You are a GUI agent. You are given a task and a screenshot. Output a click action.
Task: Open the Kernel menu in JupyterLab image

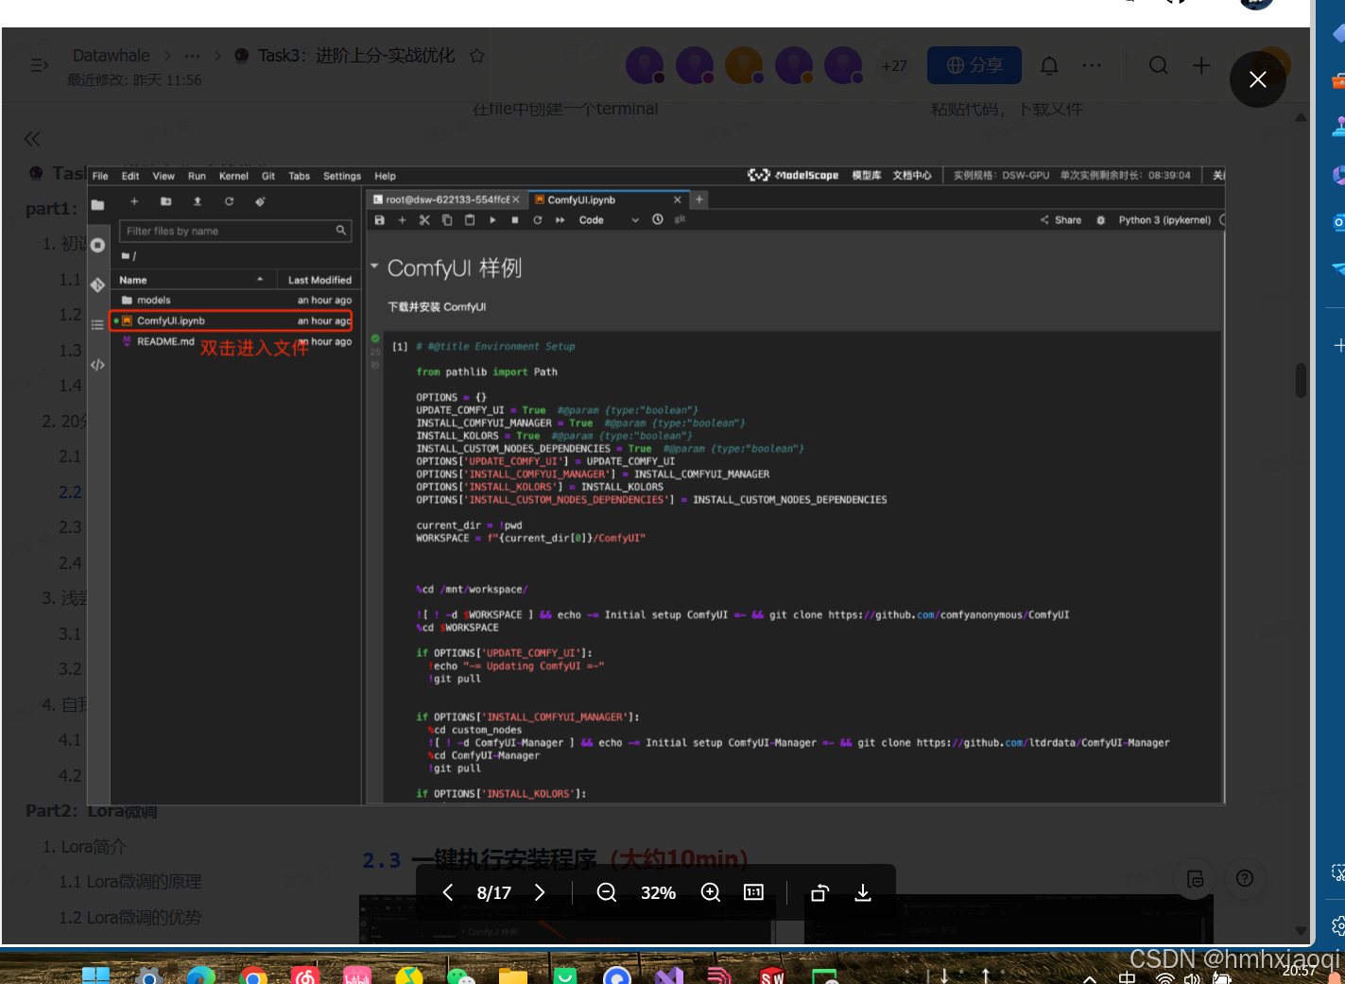(233, 176)
